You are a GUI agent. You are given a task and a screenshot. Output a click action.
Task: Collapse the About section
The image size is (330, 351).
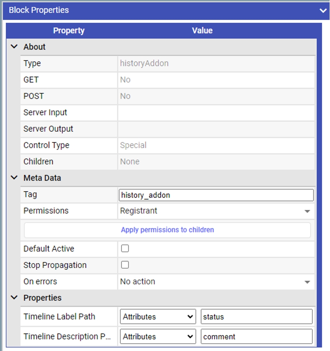[14, 47]
